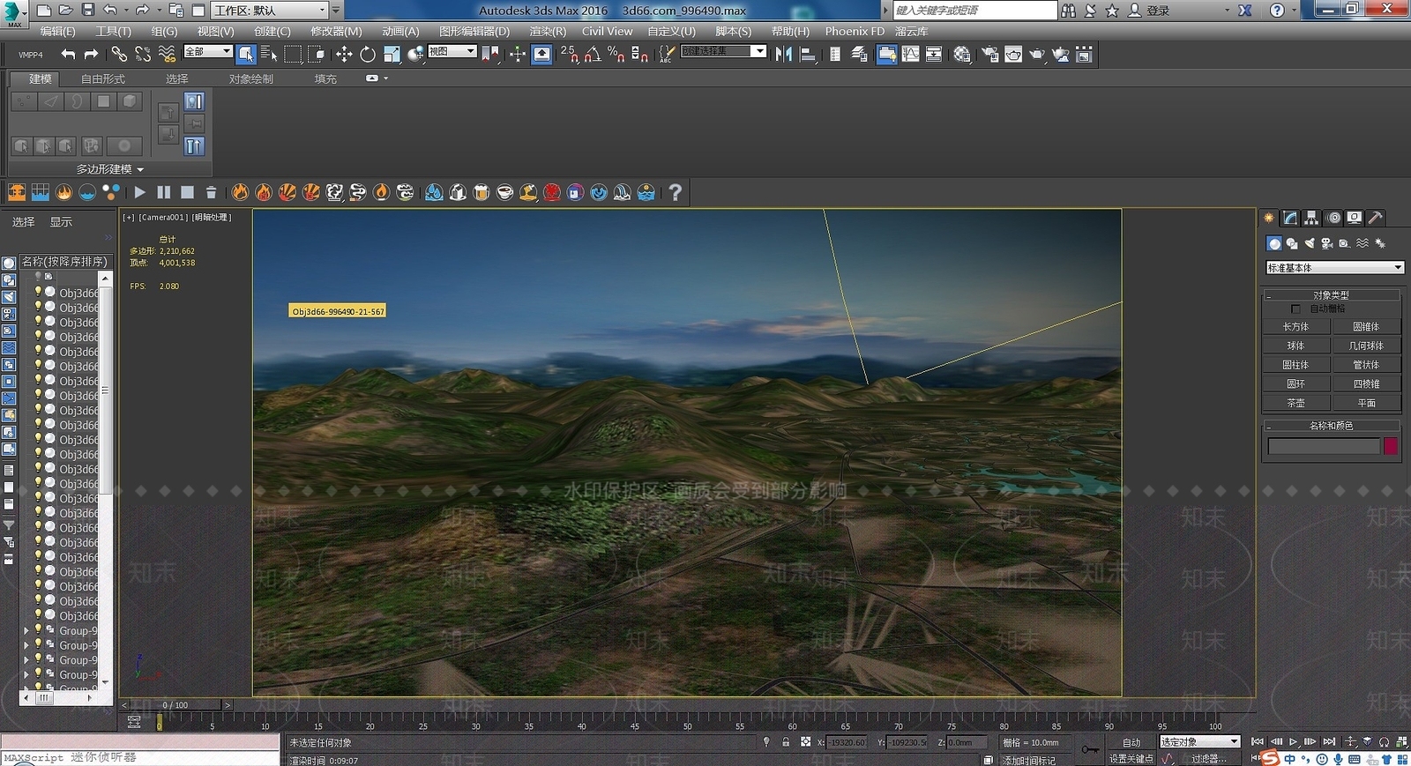Click the Phoenix FD start simulation icon
Viewport: 1411px width, 766px height.
click(139, 192)
